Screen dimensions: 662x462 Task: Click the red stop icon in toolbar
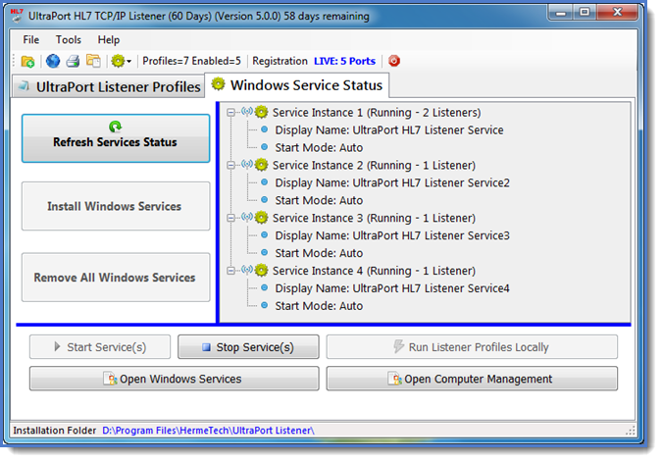point(394,61)
